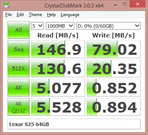The image size is (148, 135).
Task: Open the Language menu
Action: point(70,15)
